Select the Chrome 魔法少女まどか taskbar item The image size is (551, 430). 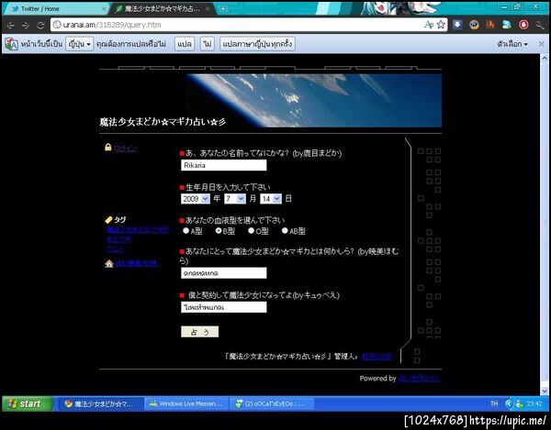100,403
